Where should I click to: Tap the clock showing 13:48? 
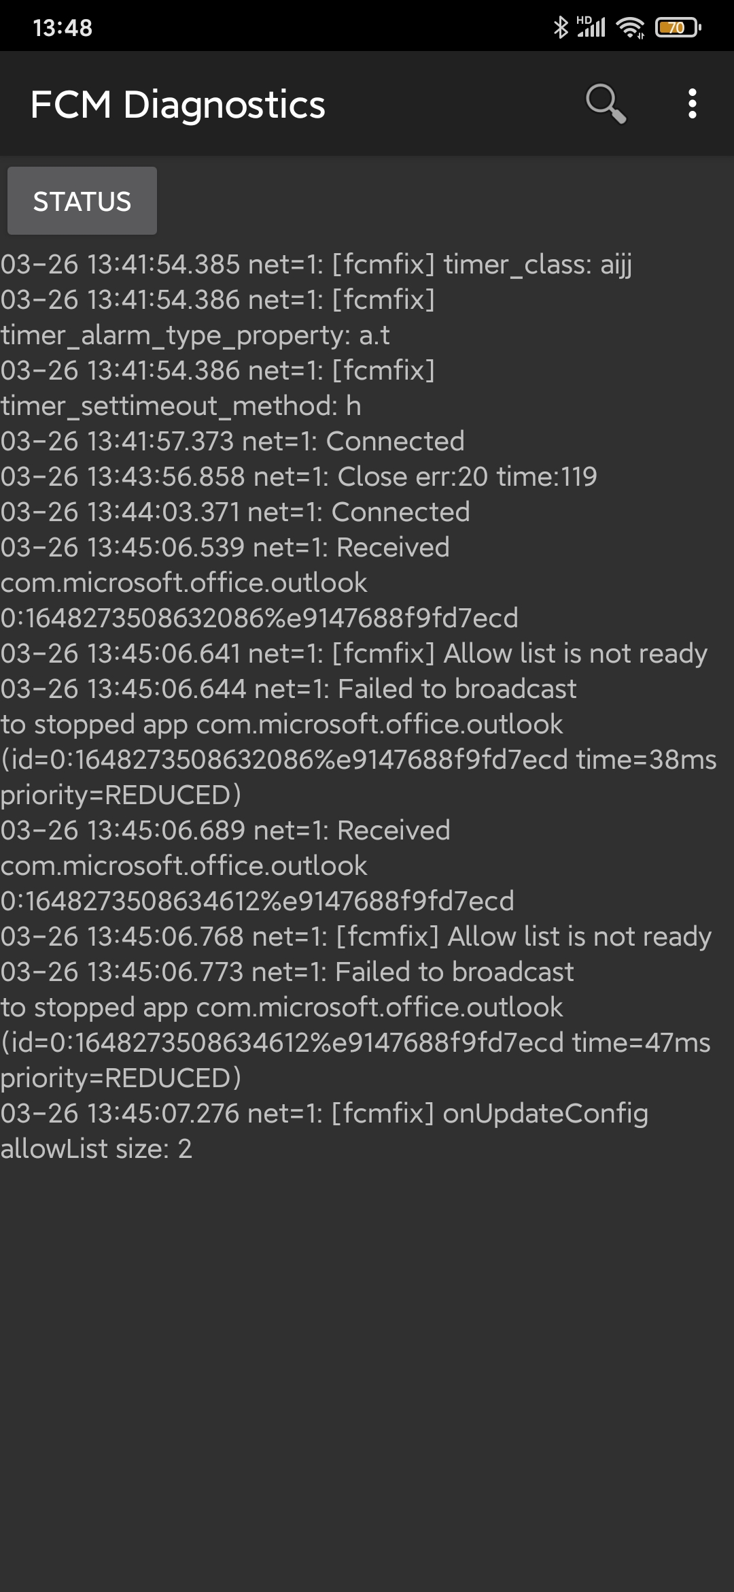(60, 27)
